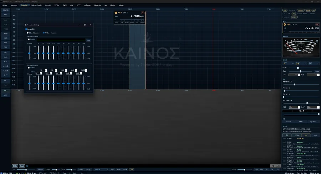Open the Kainos Audio menu

coord(36,5)
